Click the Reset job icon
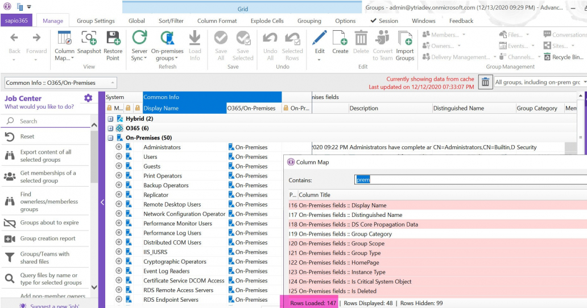 coord(10,137)
